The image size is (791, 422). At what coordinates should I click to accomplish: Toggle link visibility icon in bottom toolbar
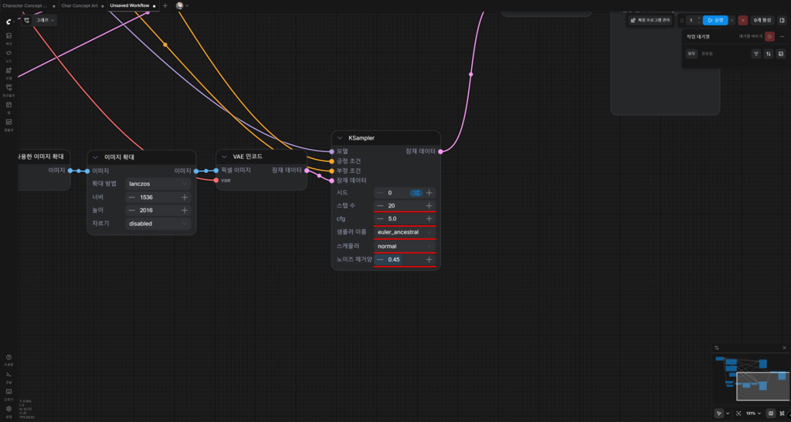[782, 414]
